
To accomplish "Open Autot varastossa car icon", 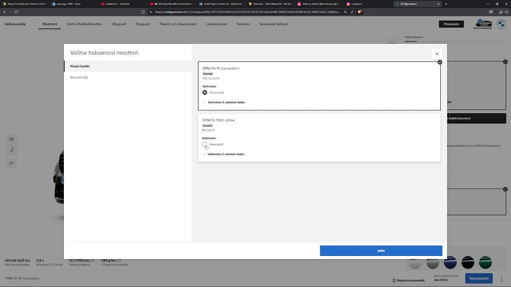I will click(x=483, y=24).
